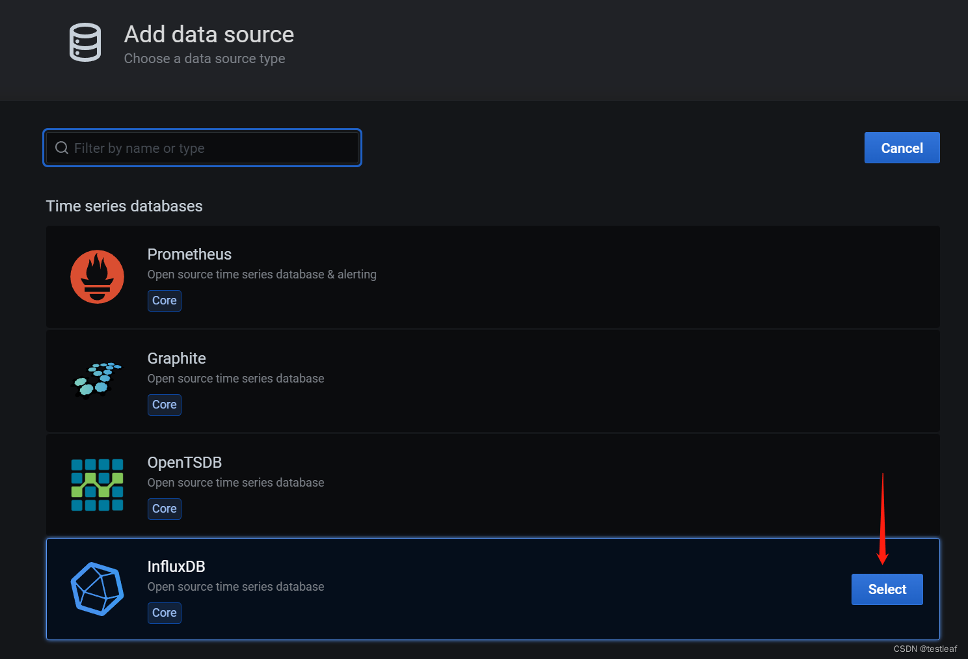
Task: Click the 'Add data source' page title
Action: (x=209, y=34)
